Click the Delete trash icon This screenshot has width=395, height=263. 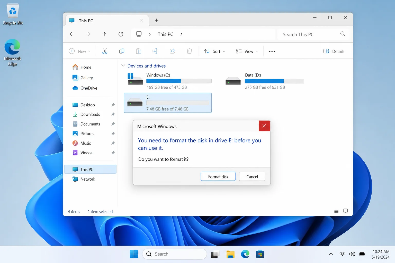click(x=189, y=51)
